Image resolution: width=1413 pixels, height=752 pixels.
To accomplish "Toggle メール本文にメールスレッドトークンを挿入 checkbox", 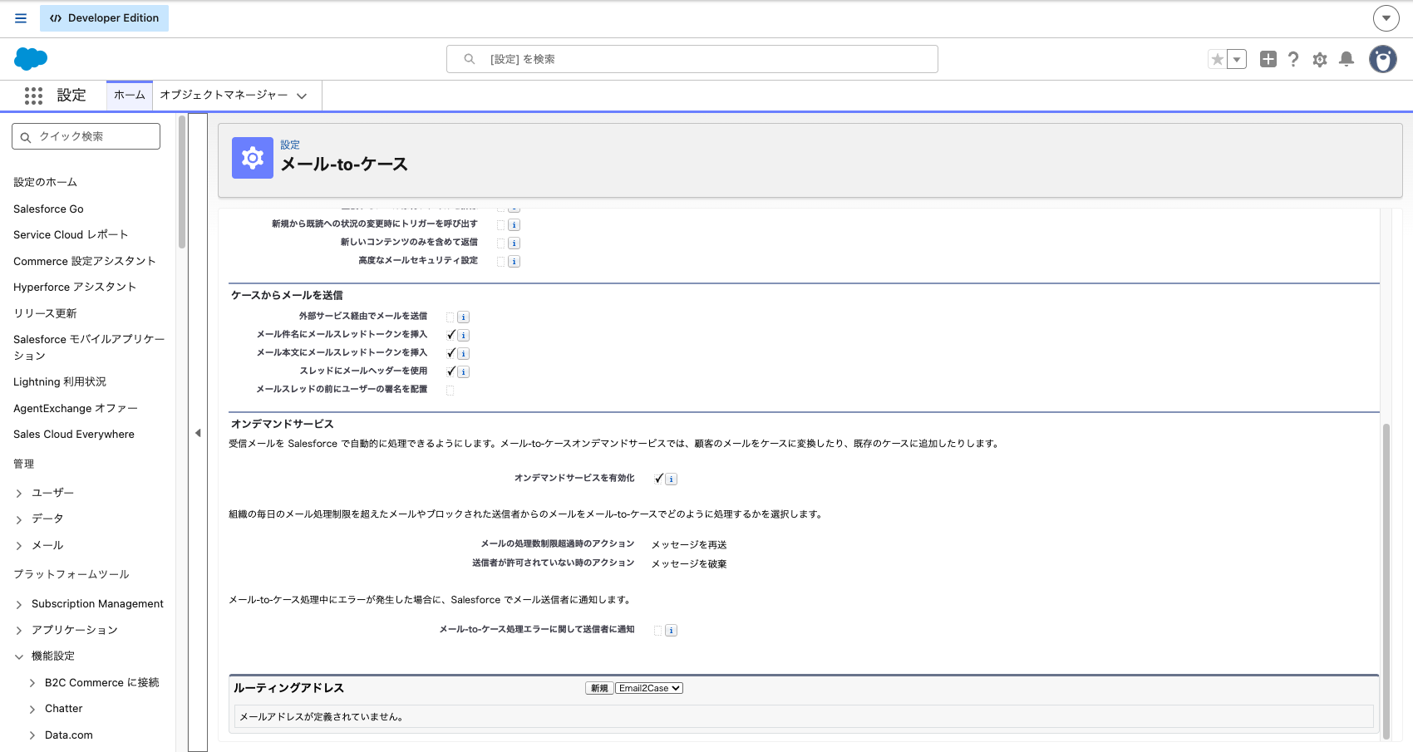I will (450, 354).
